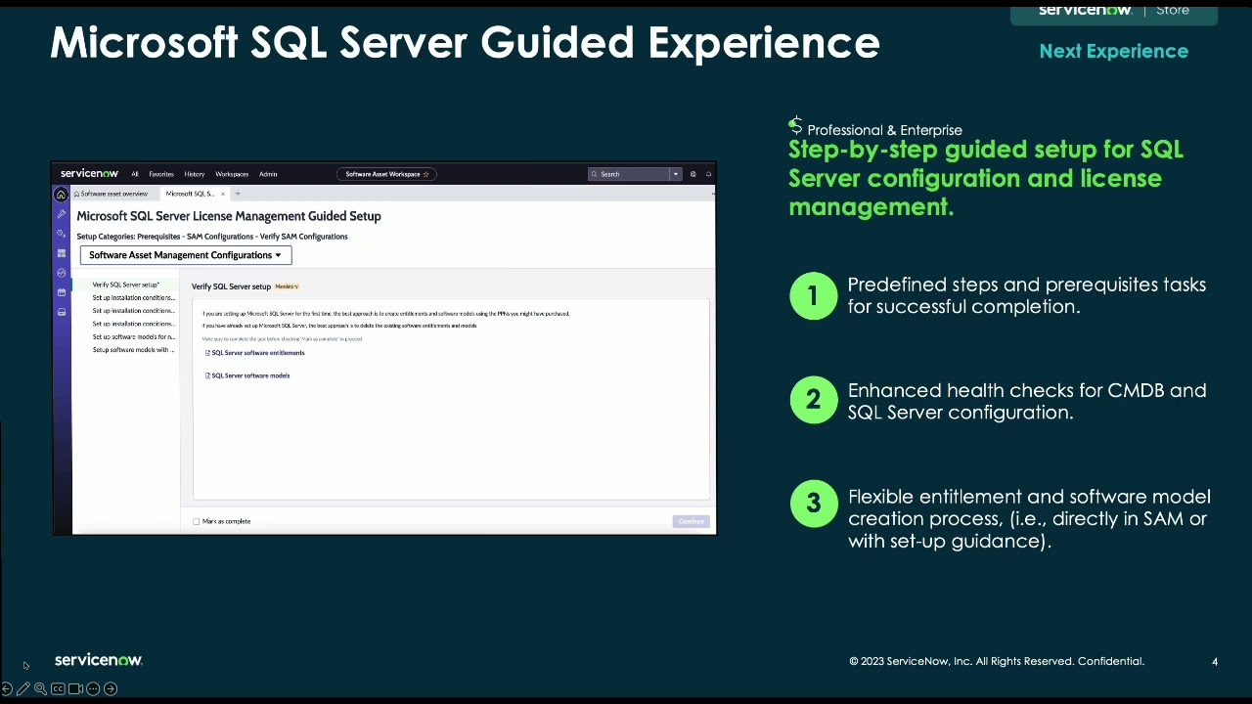Click the Continue button
The width and height of the screenshot is (1252, 704).
tap(692, 521)
